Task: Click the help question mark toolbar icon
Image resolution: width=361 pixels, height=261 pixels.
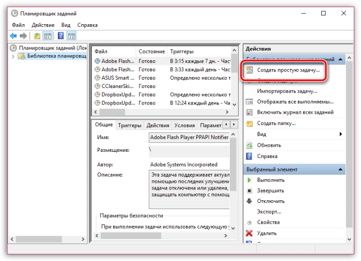Action: point(60,36)
